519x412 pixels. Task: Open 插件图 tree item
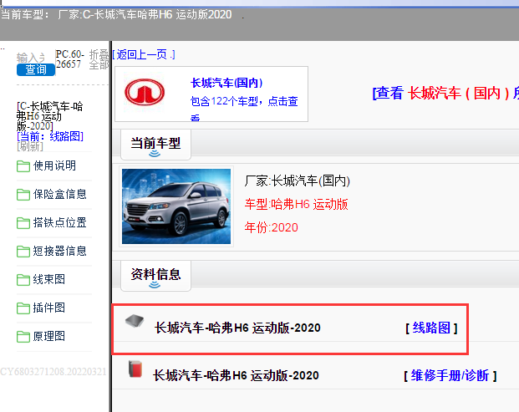click(x=49, y=308)
